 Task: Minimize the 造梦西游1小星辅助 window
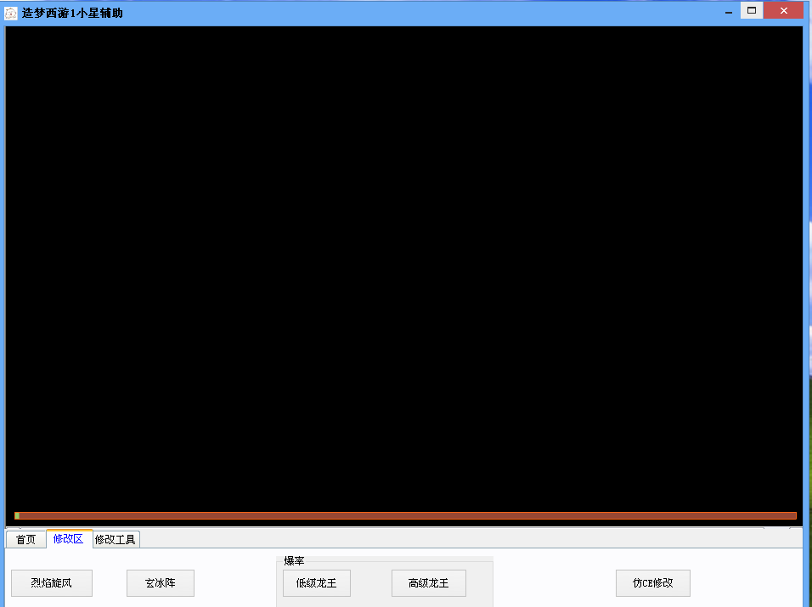(729, 11)
